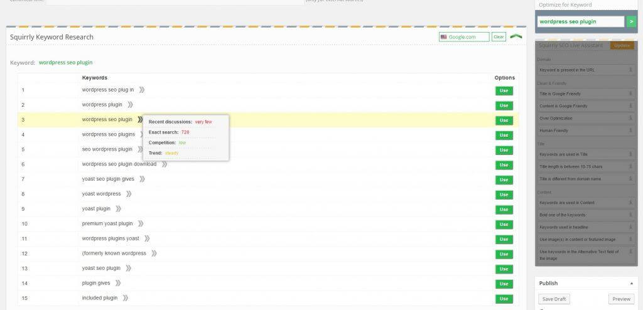Click info icon for 'Keyword is present in the URL'
Image resolution: width=643 pixels, height=310 pixels.
pyautogui.click(x=630, y=70)
